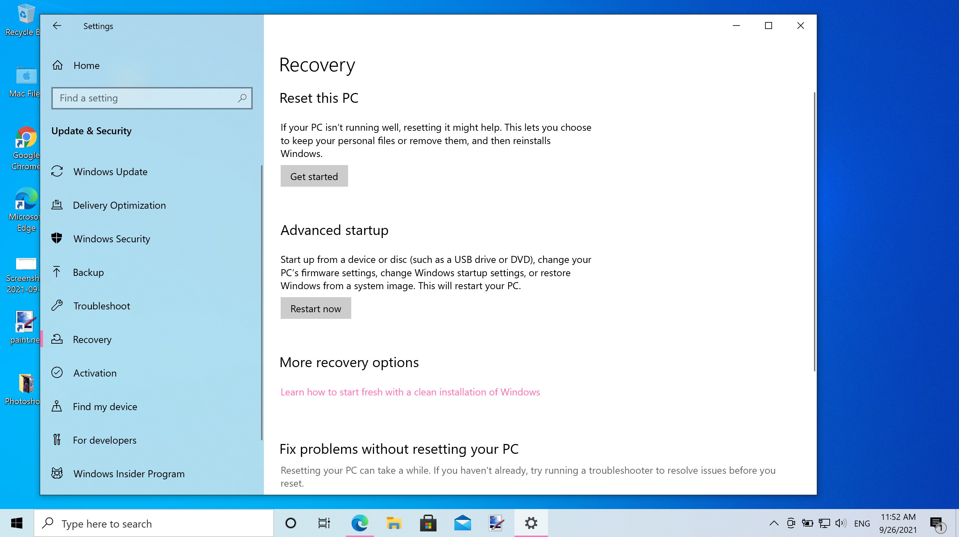This screenshot has height=537, width=959.
Task: Click the back arrow navigation button
Action: 57,25
